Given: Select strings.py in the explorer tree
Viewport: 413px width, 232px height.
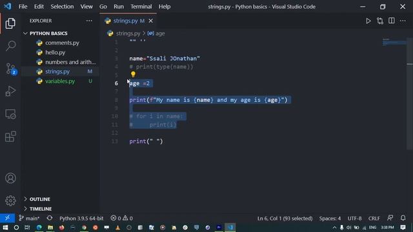Looking at the screenshot, I should coord(60,72).
